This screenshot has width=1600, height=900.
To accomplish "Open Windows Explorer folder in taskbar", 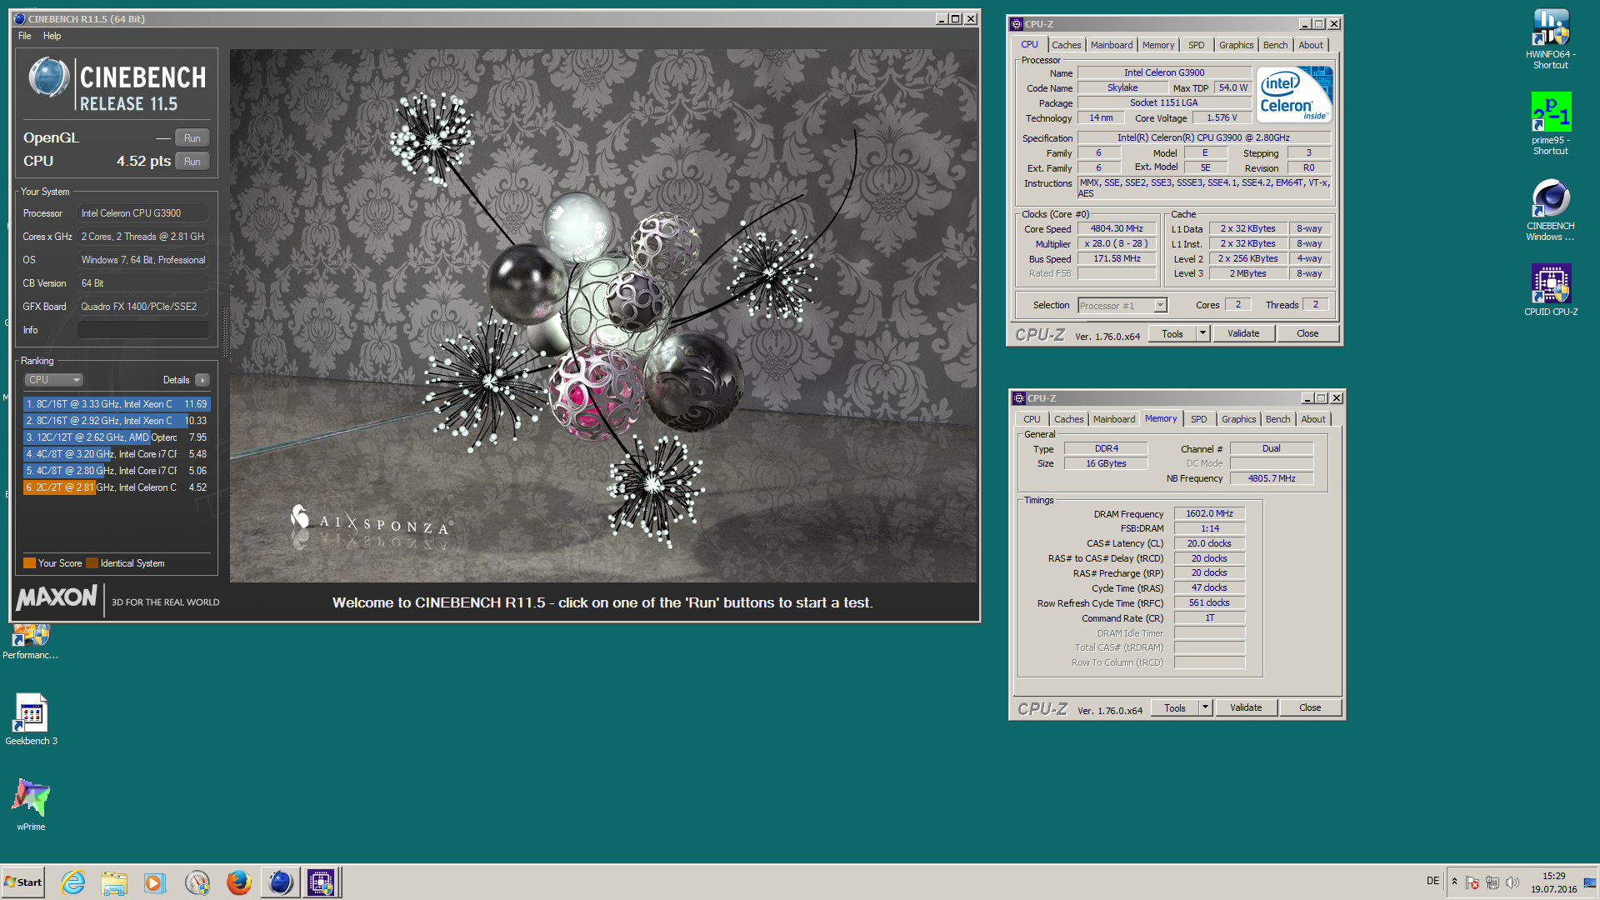I will tap(114, 882).
